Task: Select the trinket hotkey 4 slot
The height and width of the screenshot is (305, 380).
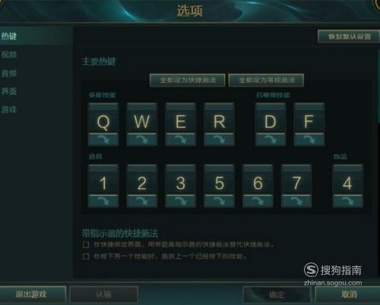Action: (x=347, y=180)
